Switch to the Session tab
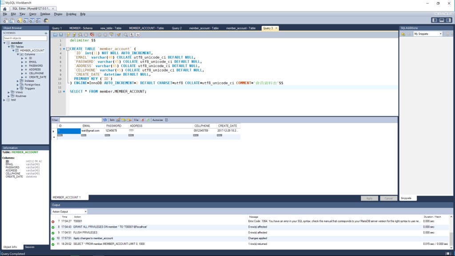The image size is (455, 256). coord(30,247)
